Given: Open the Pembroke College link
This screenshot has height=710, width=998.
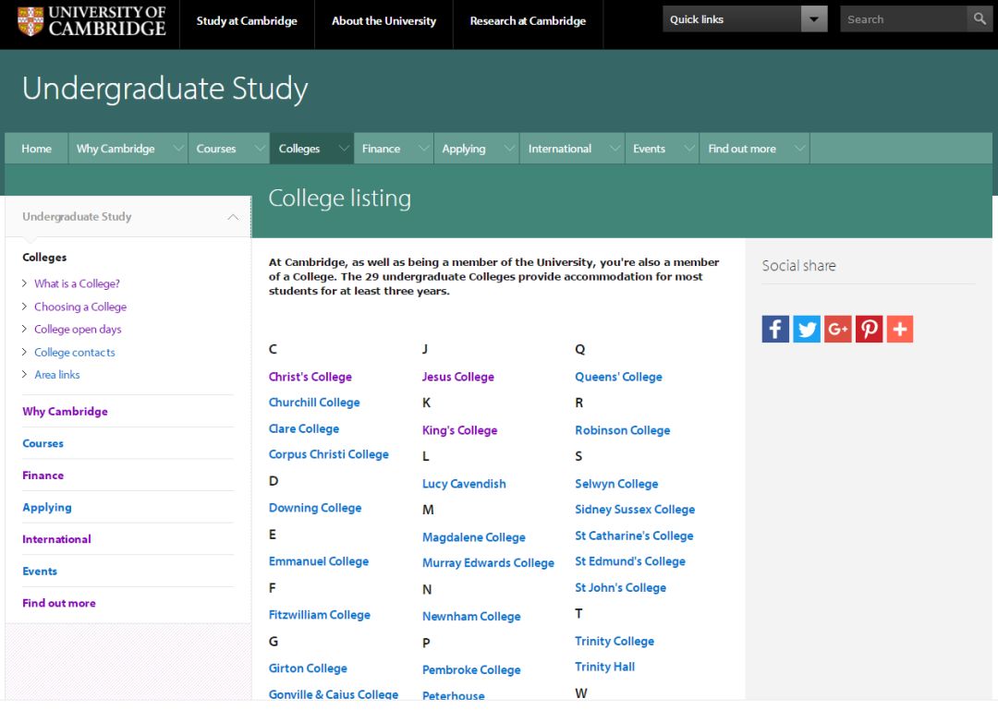Looking at the screenshot, I should pos(471,670).
